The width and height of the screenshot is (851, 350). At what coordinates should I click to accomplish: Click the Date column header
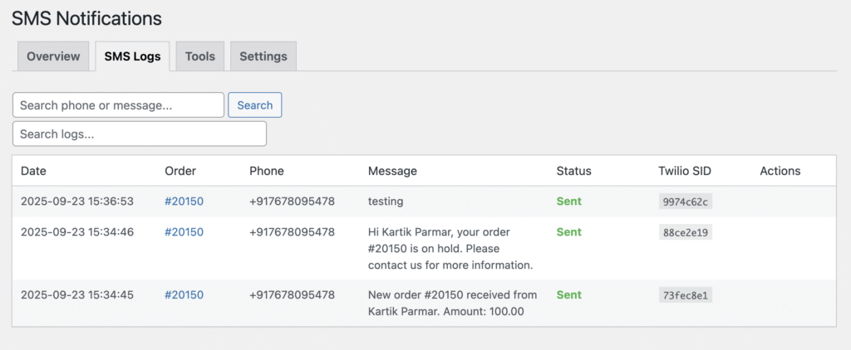point(34,171)
